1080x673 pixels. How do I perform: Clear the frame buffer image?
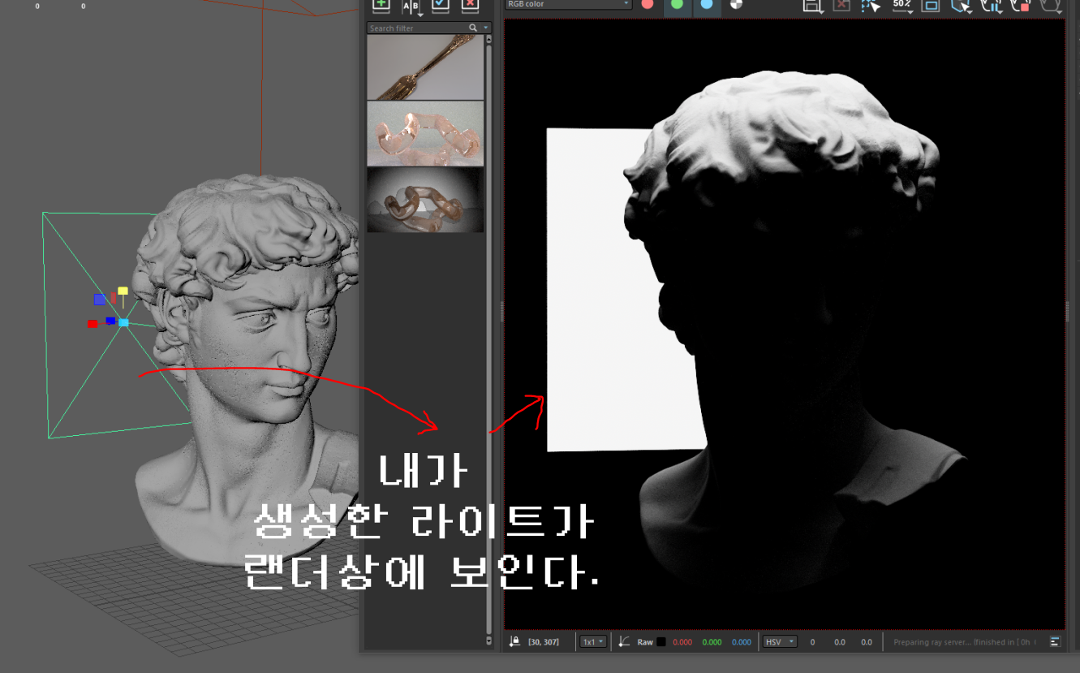(x=841, y=5)
